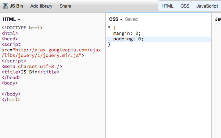Toggle the CSS panel button in toolbar
221x138 pixels.
185,6
